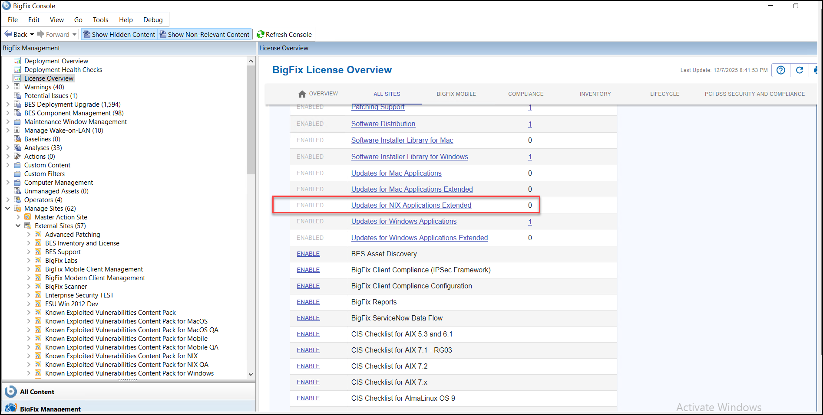Click the Back arrow icon
The image size is (823, 415).
tap(8, 34)
